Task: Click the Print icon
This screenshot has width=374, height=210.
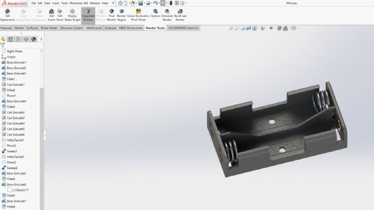Action: tap(148, 3)
